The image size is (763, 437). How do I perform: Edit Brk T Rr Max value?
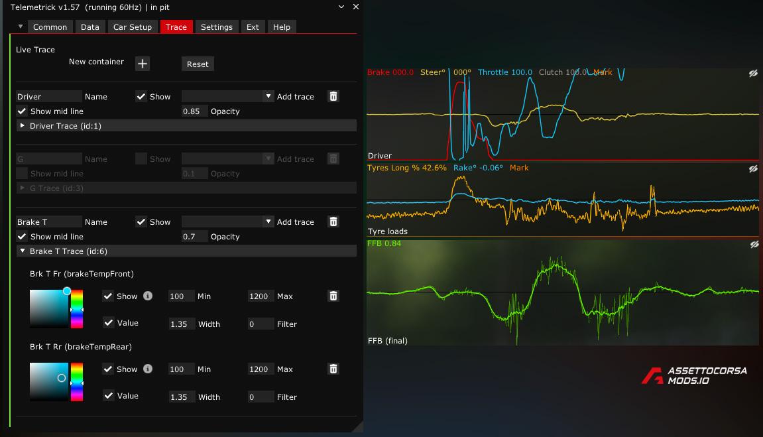point(261,369)
